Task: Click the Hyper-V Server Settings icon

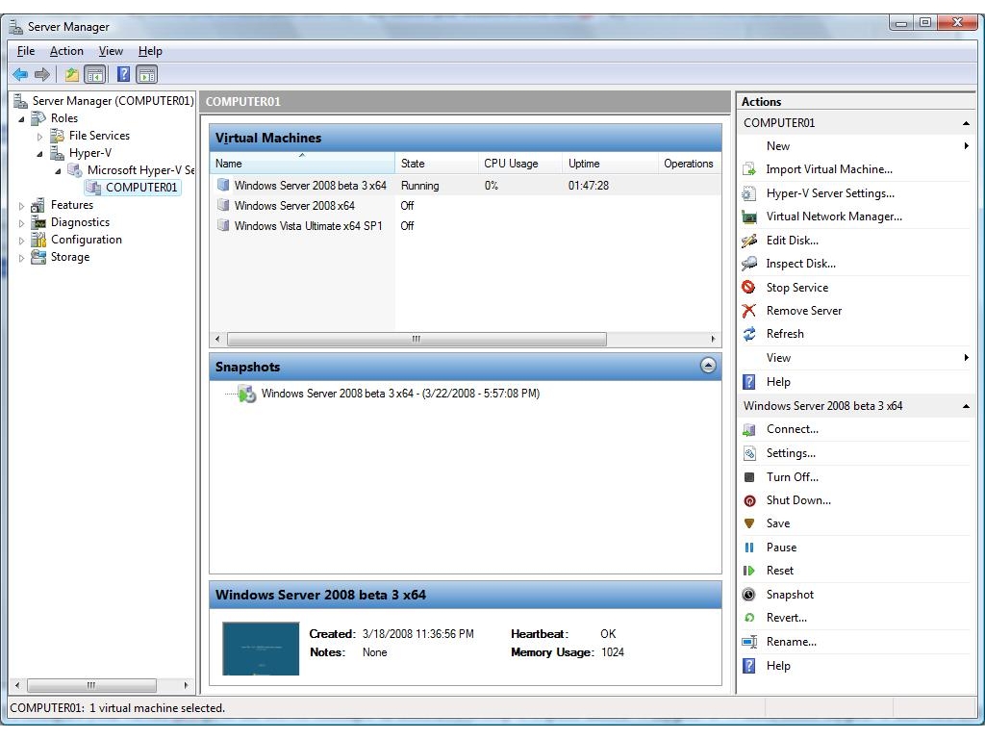Action: [748, 192]
